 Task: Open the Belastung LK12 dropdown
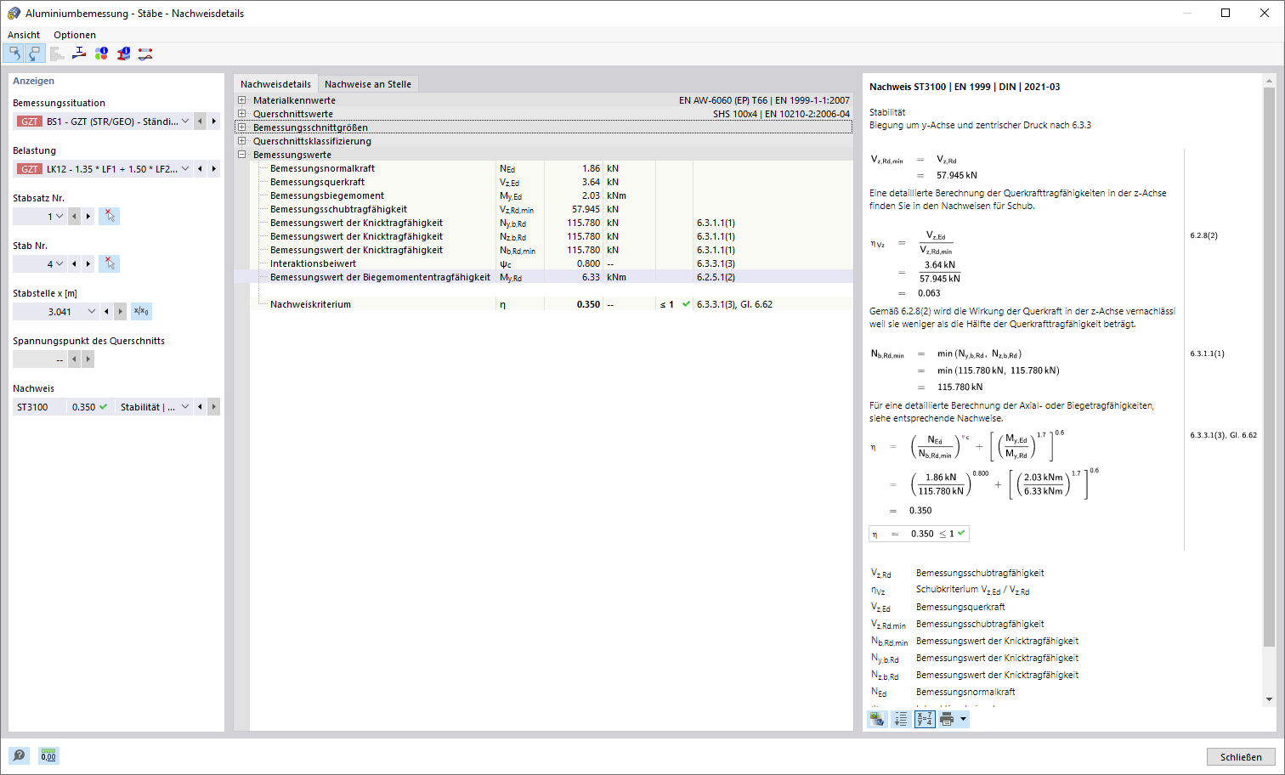(x=185, y=169)
